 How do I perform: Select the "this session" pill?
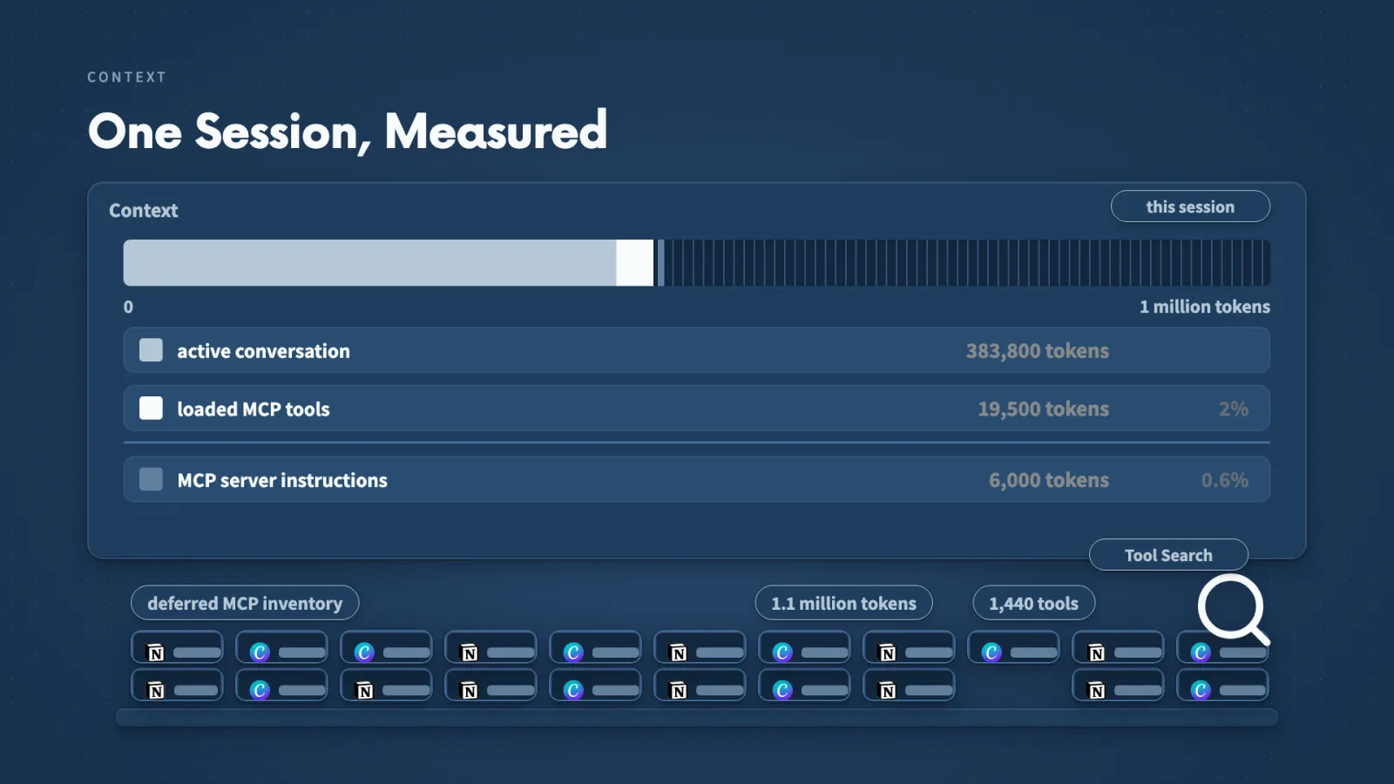click(x=1190, y=206)
